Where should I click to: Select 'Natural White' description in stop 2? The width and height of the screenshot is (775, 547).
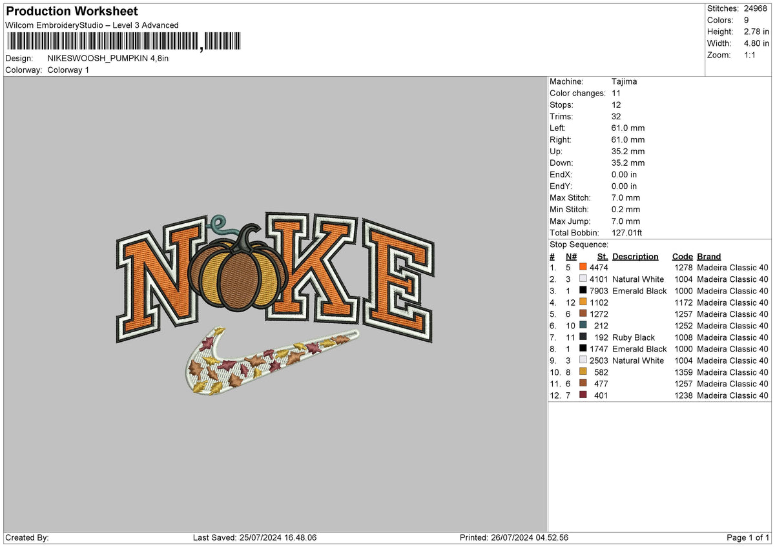point(638,279)
